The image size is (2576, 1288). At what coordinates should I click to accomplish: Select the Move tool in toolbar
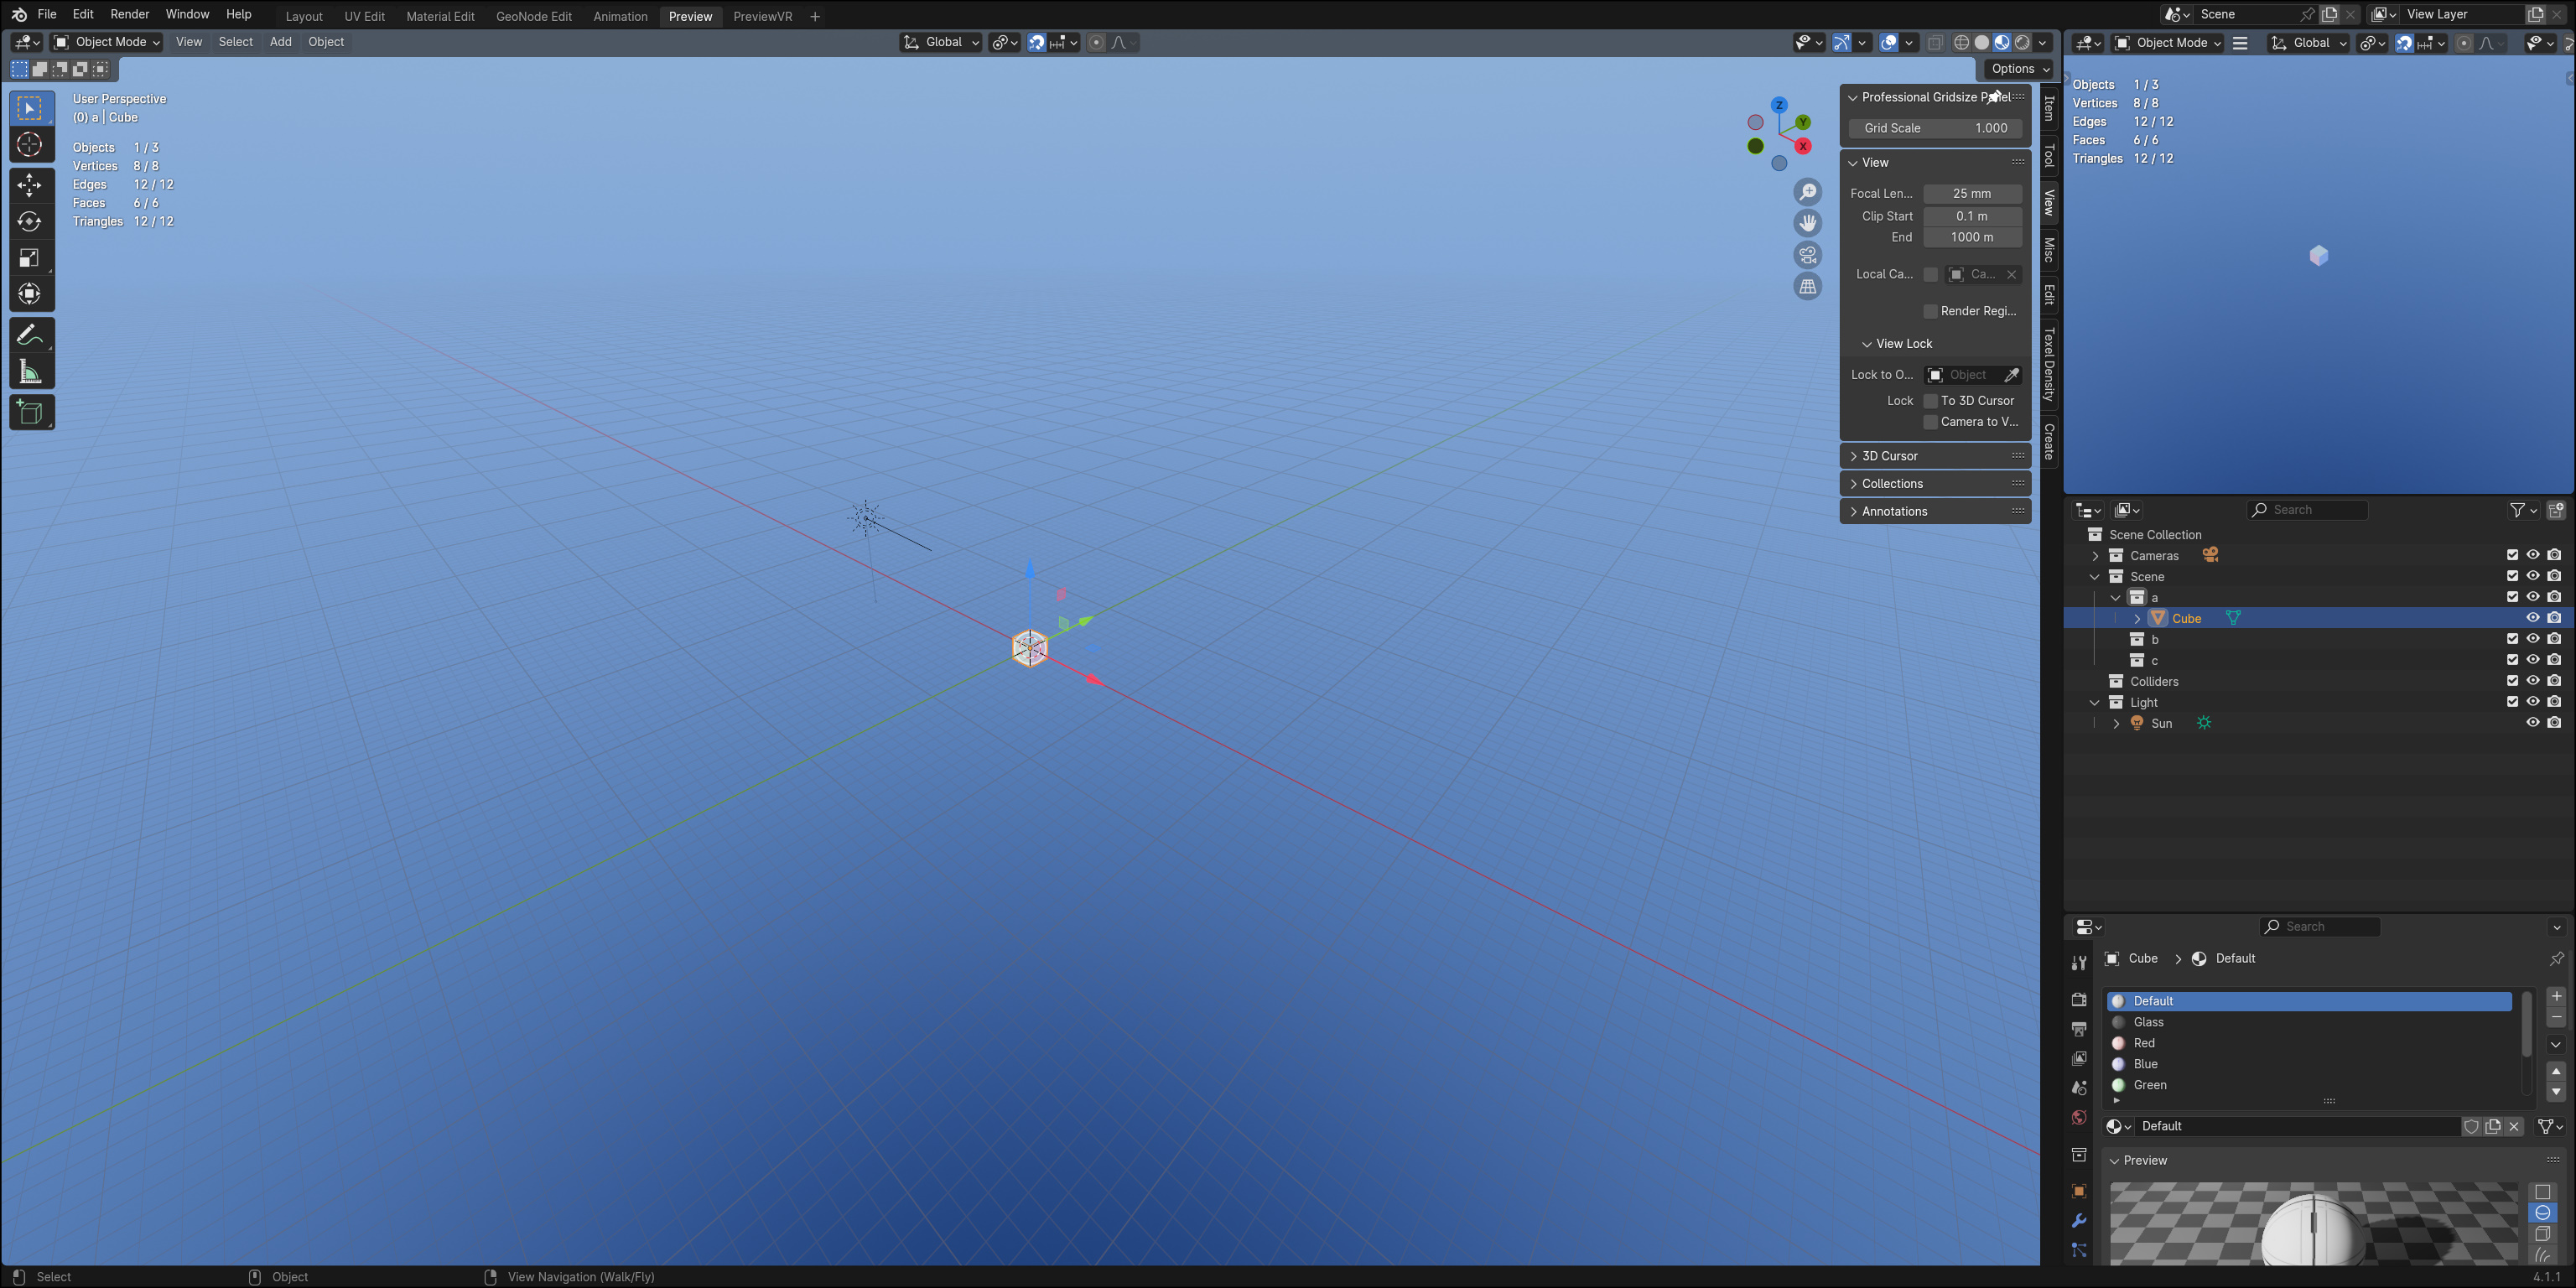coord(30,185)
